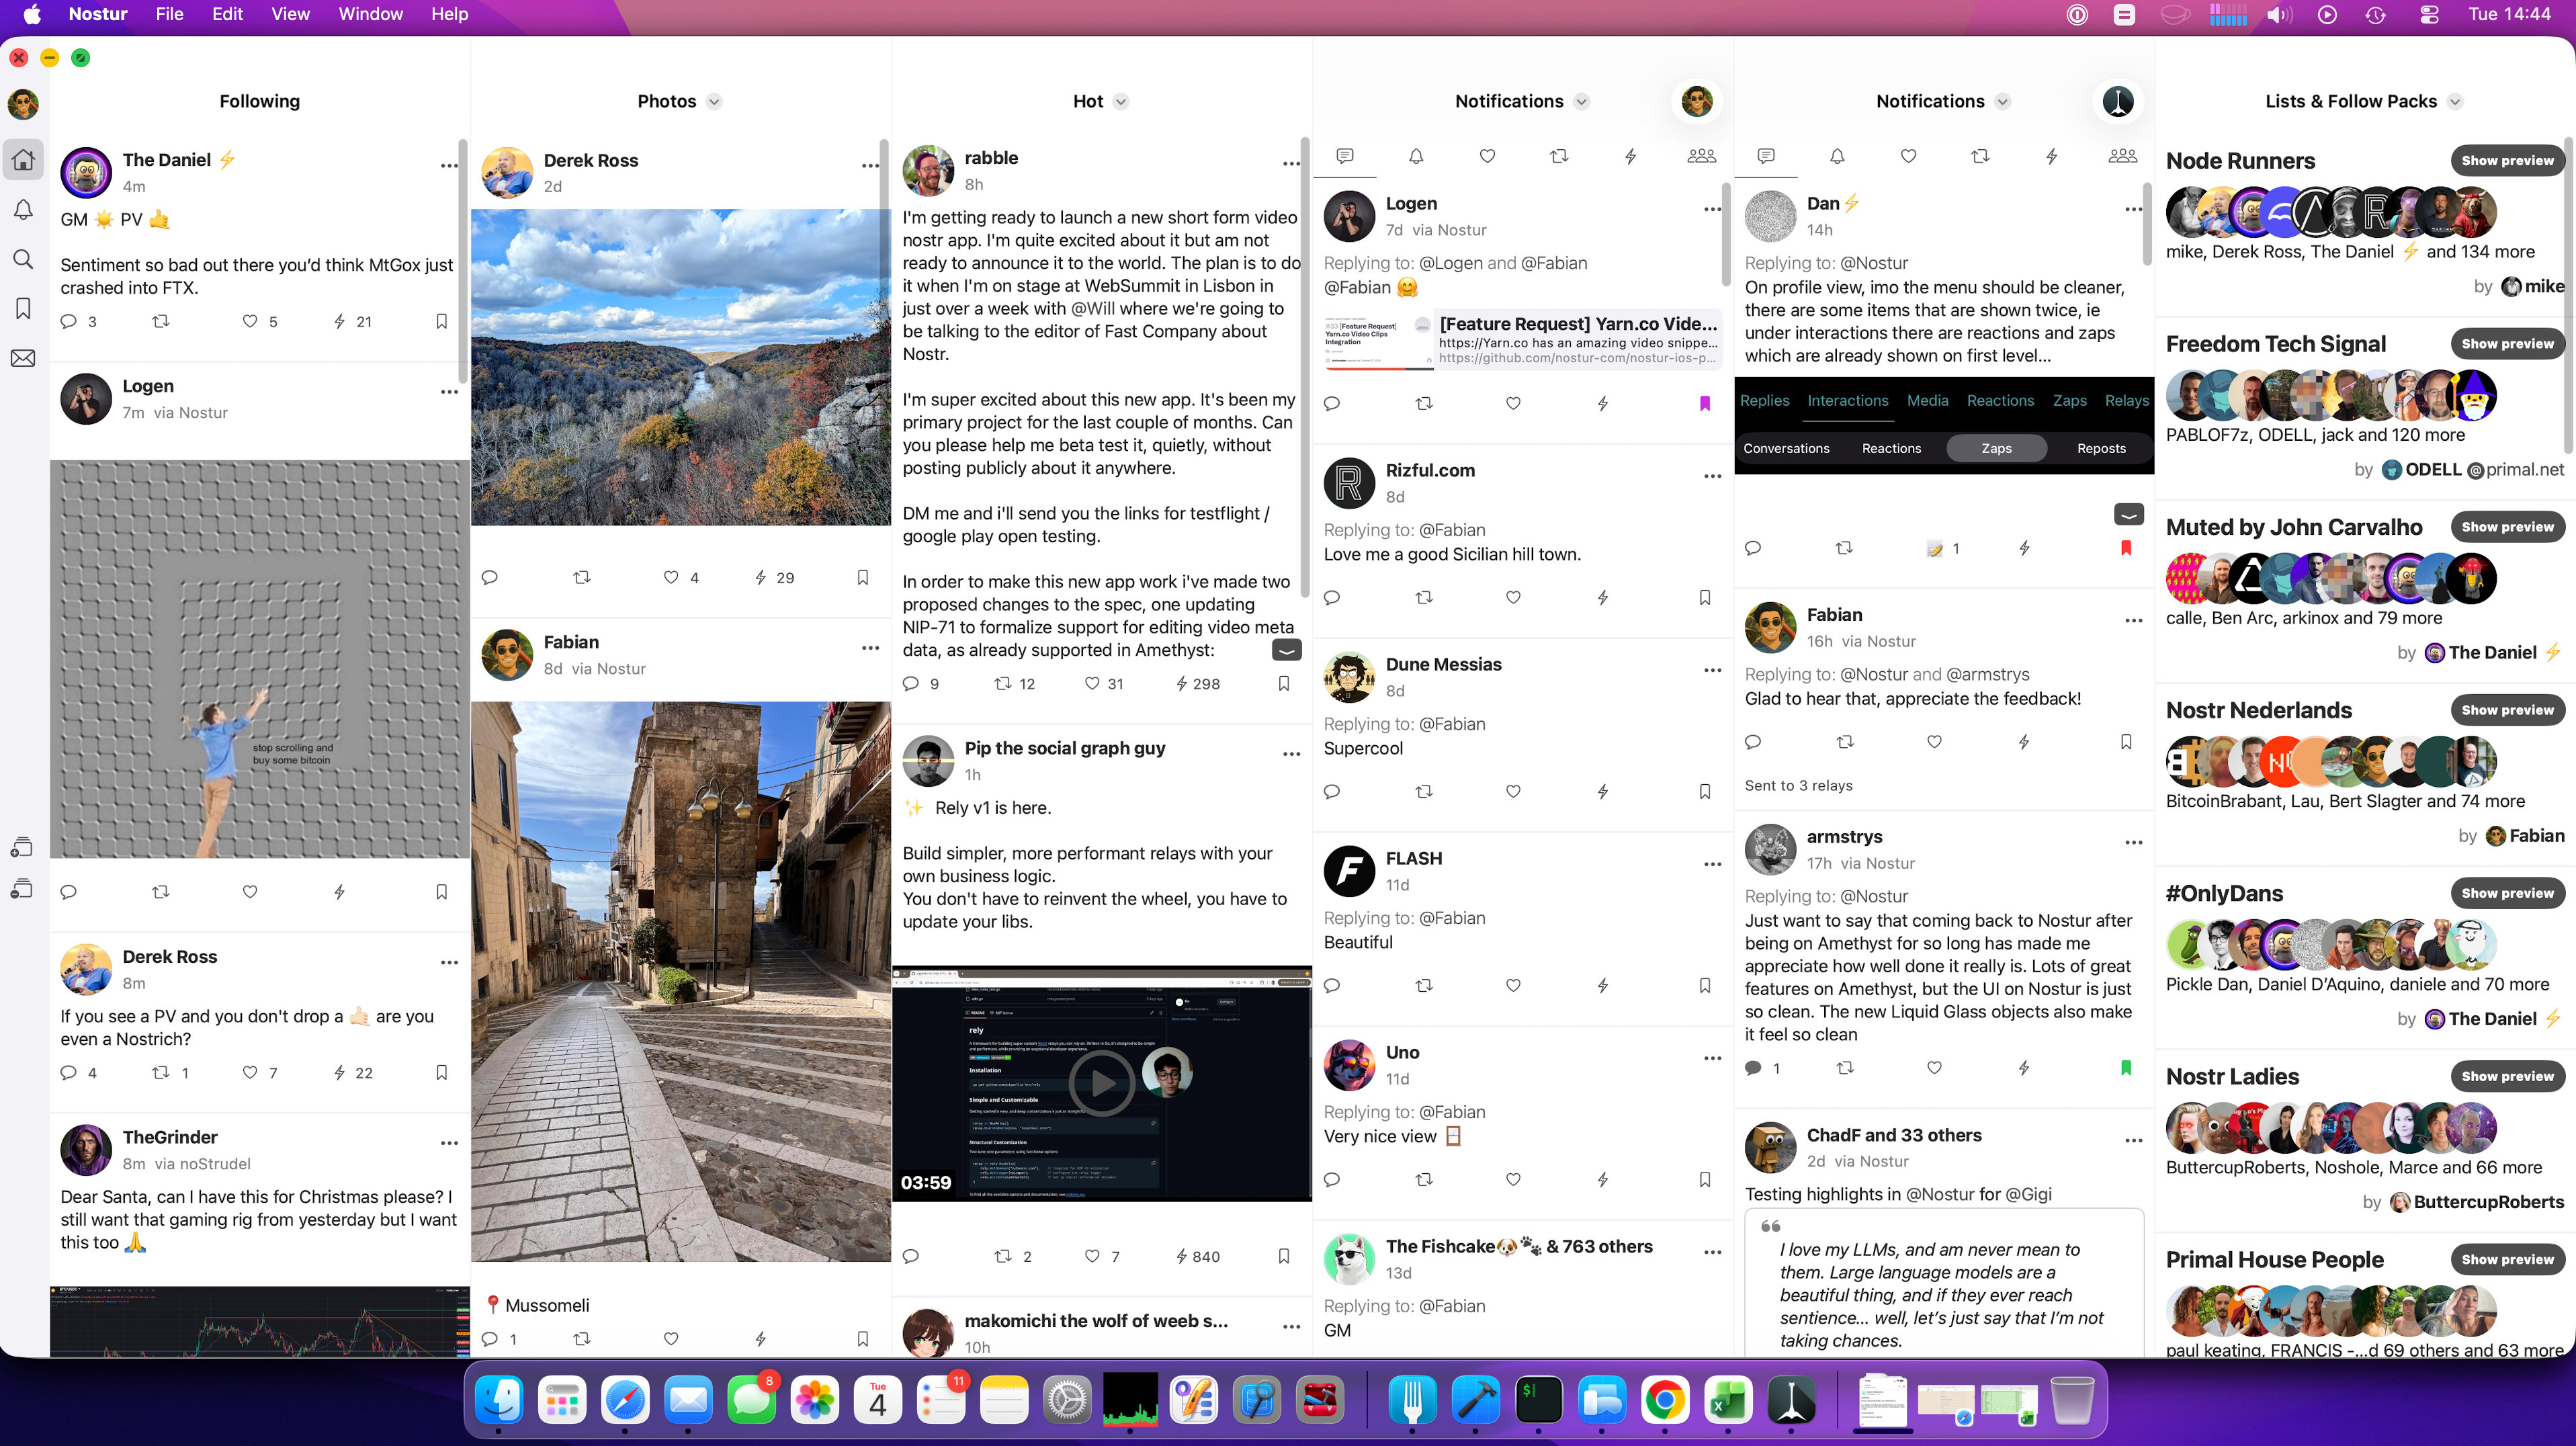Screen dimensions: 2576x1446
Task: Switch to the Reactions tab in Dan's post
Action: (x=2000, y=400)
